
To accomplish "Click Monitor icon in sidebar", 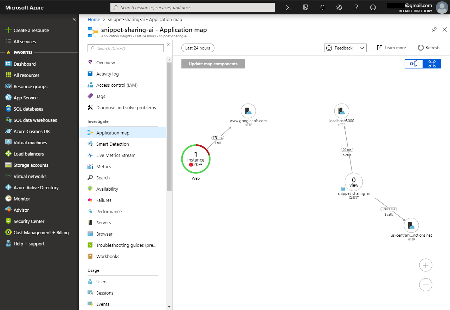I will pos(8,199).
